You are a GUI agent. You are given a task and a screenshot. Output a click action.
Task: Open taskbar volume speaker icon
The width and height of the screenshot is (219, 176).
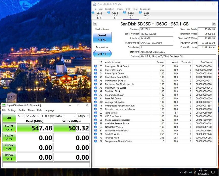[186, 172]
